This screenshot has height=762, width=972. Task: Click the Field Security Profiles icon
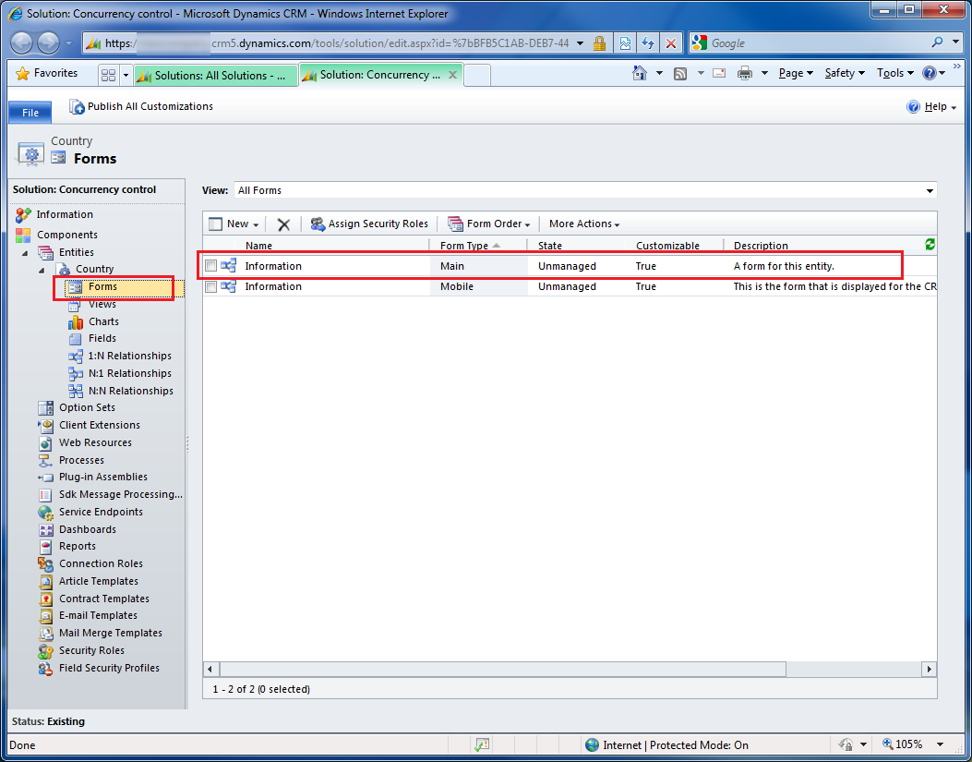point(46,669)
